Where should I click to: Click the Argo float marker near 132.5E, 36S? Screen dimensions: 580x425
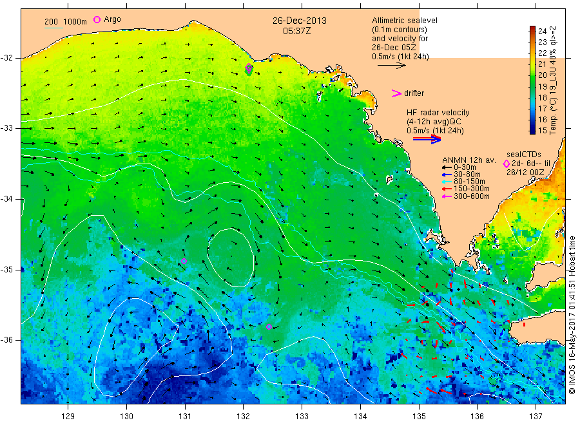269,326
